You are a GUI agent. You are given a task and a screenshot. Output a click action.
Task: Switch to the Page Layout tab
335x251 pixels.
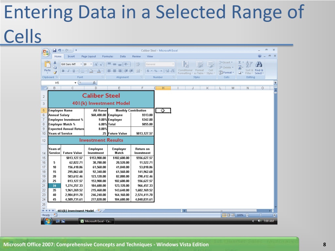(89, 56)
